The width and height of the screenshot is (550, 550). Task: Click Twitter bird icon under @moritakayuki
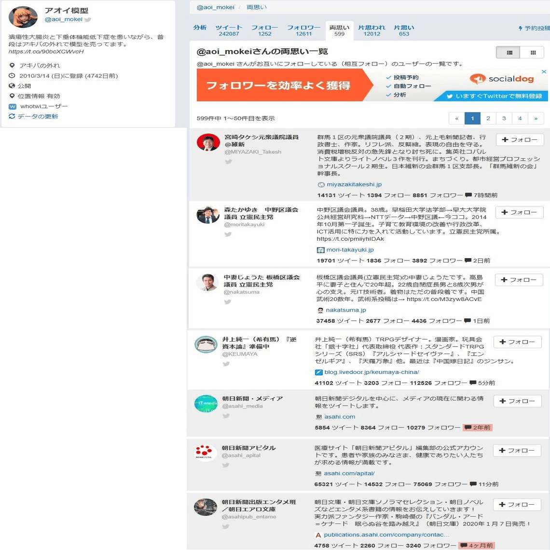[x=228, y=234]
